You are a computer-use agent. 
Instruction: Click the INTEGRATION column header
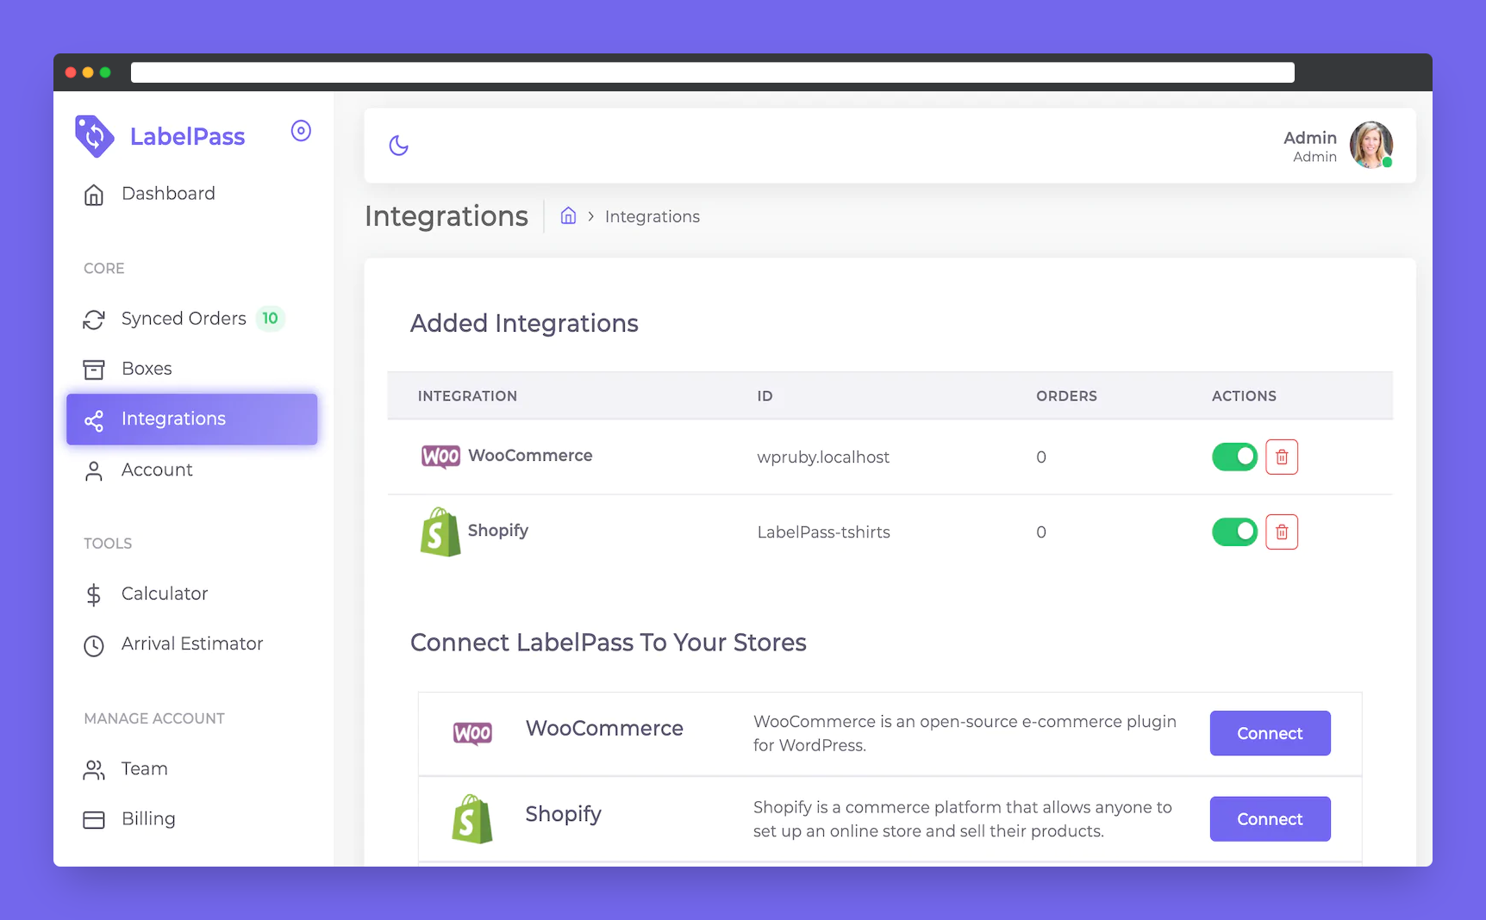point(467,396)
